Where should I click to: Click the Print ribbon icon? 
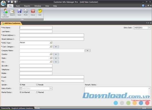(26, 12)
